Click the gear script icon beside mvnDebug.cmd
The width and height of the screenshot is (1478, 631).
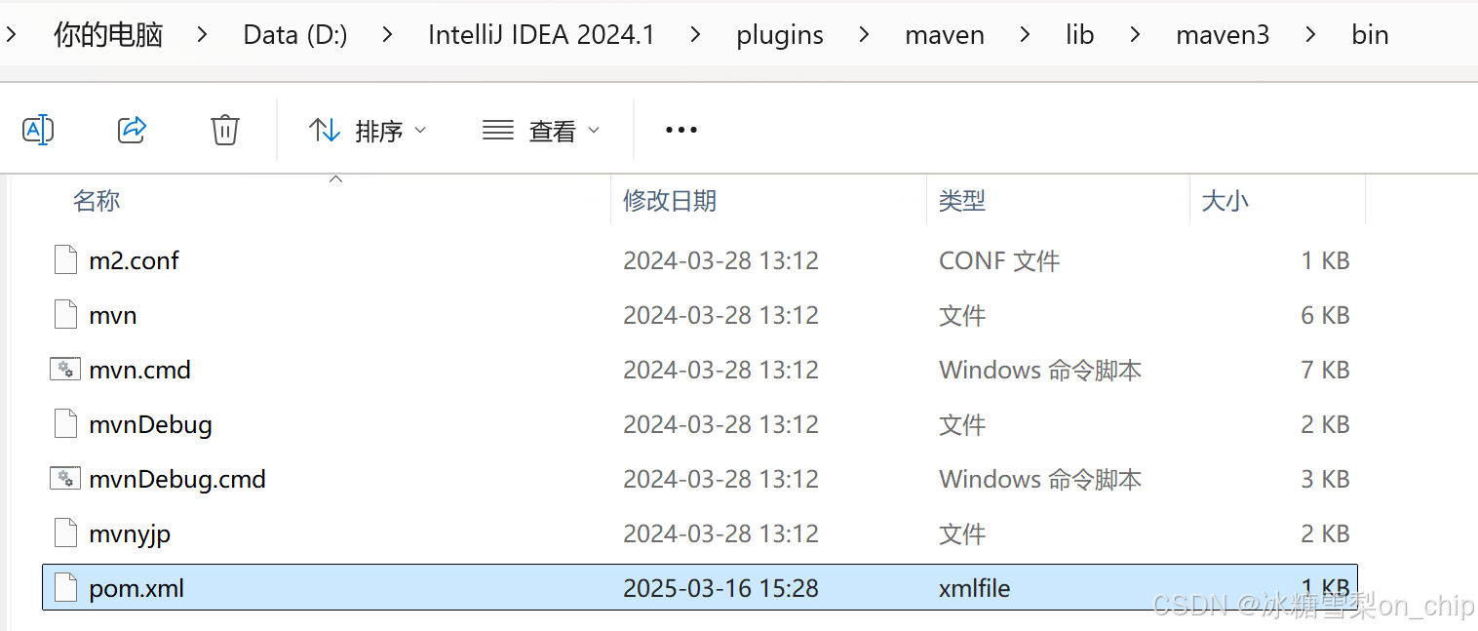point(64,478)
